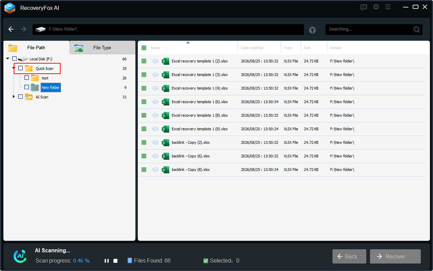Open the filter funnel icon
Viewport: 433px width, 271px height.
point(312,30)
